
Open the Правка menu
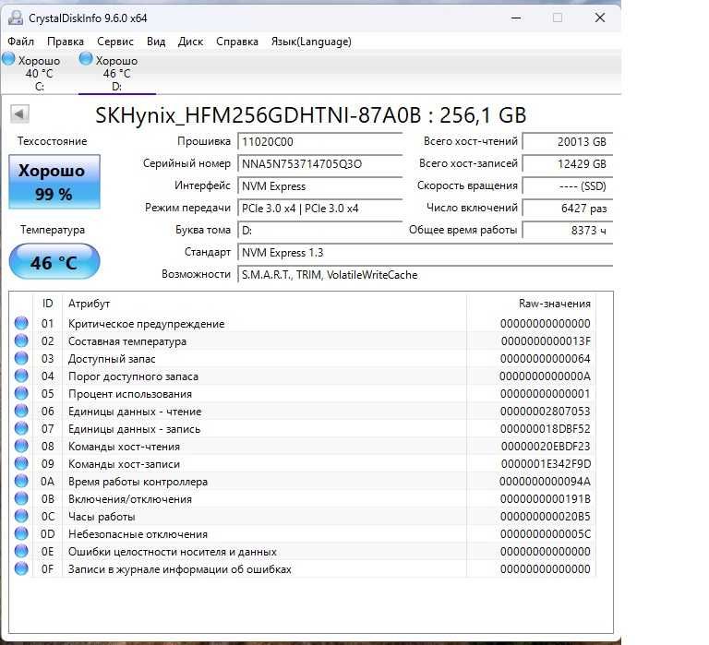pos(66,42)
